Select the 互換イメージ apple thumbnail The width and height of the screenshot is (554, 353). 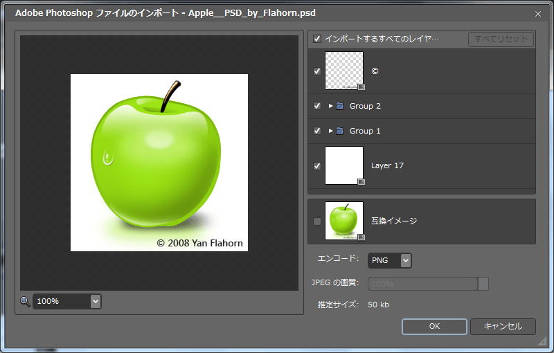click(344, 221)
